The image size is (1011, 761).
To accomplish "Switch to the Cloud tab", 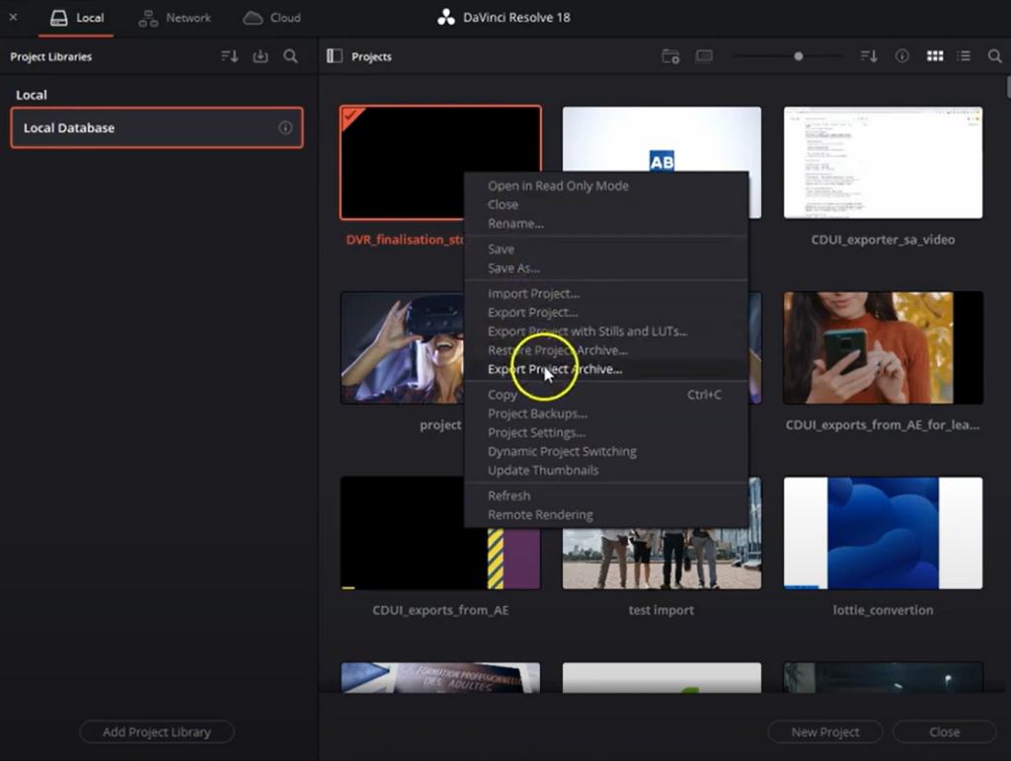I will (272, 18).
